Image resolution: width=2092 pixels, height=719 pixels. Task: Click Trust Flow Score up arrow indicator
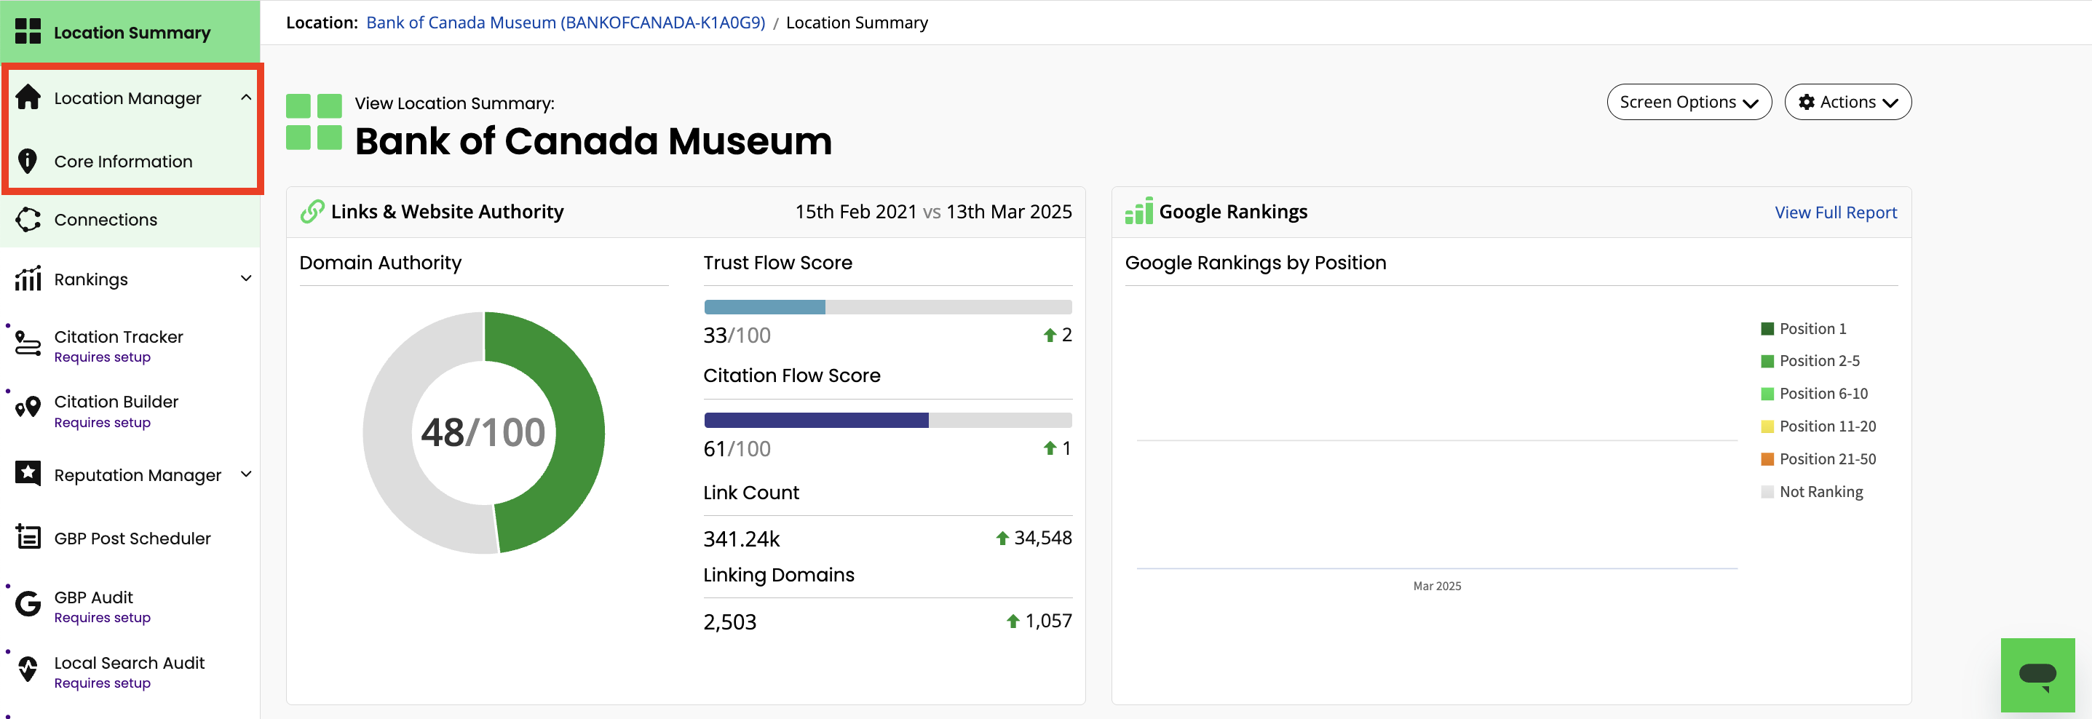click(1049, 335)
